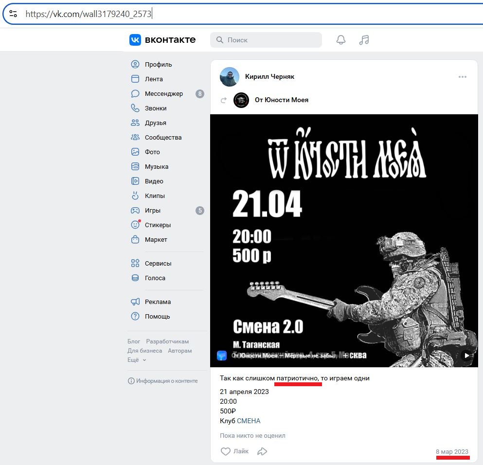Go to the Communities section
Viewport: 483px width, 465px height.
pyautogui.click(x=163, y=138)
